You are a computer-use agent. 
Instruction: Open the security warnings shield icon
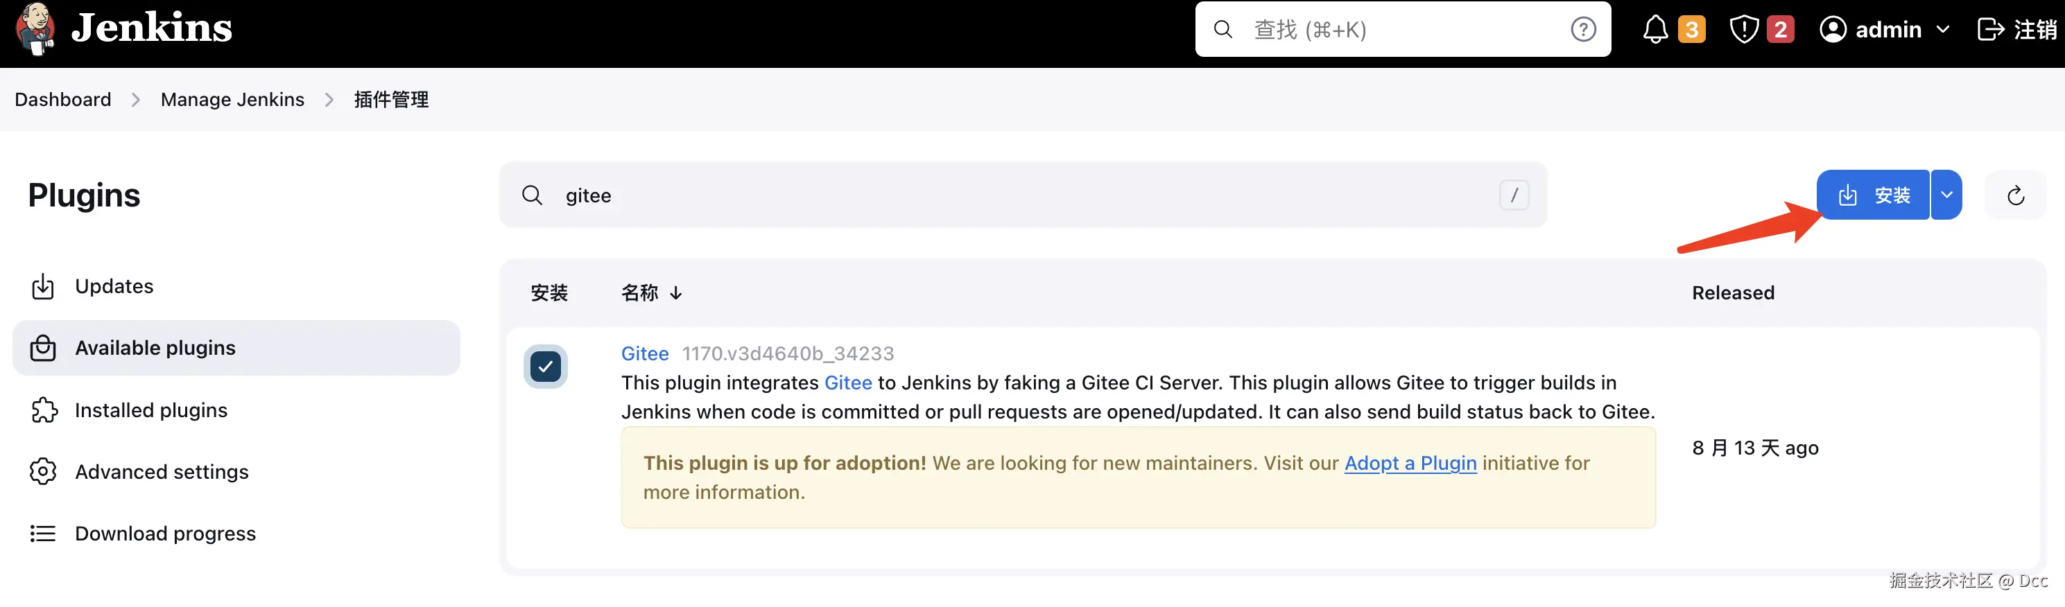point(1743,30)
